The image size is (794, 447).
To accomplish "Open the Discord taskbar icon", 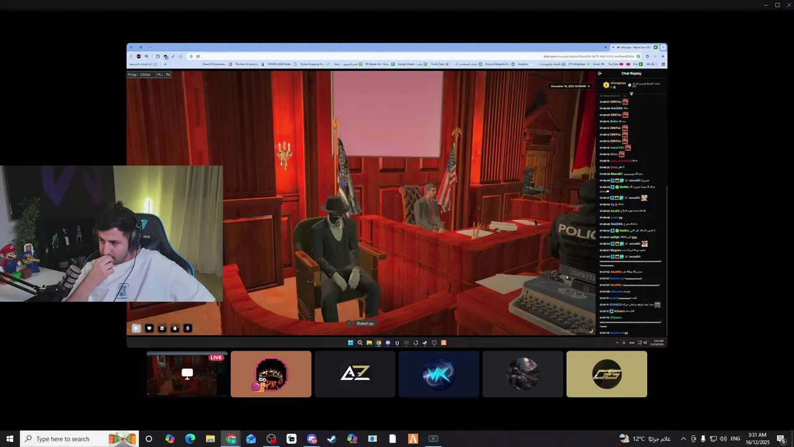I will point(311,439).
